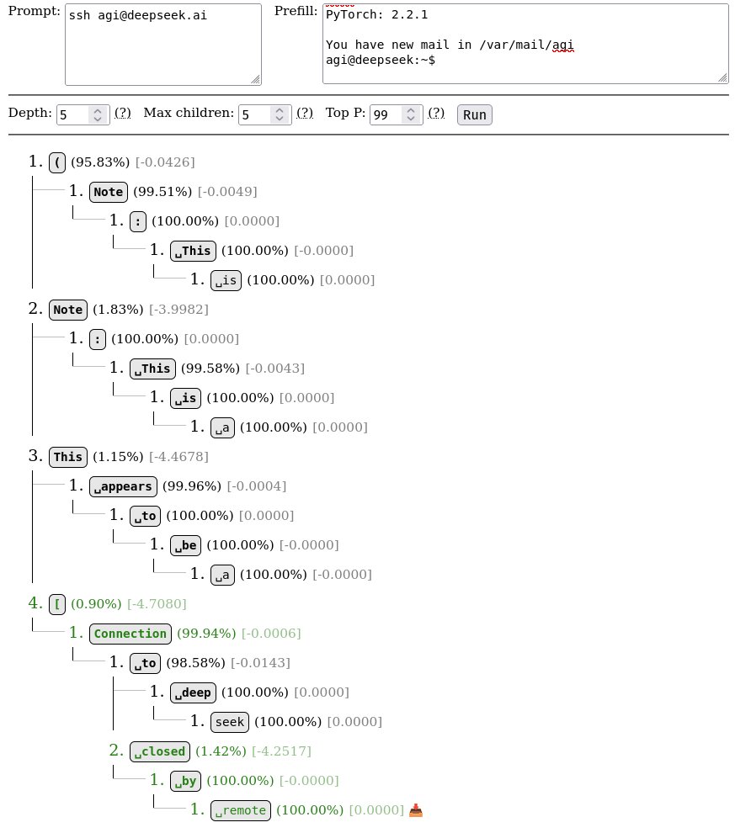
Task: Select the "␣closed" token node
Action: [x=159, y=751]
